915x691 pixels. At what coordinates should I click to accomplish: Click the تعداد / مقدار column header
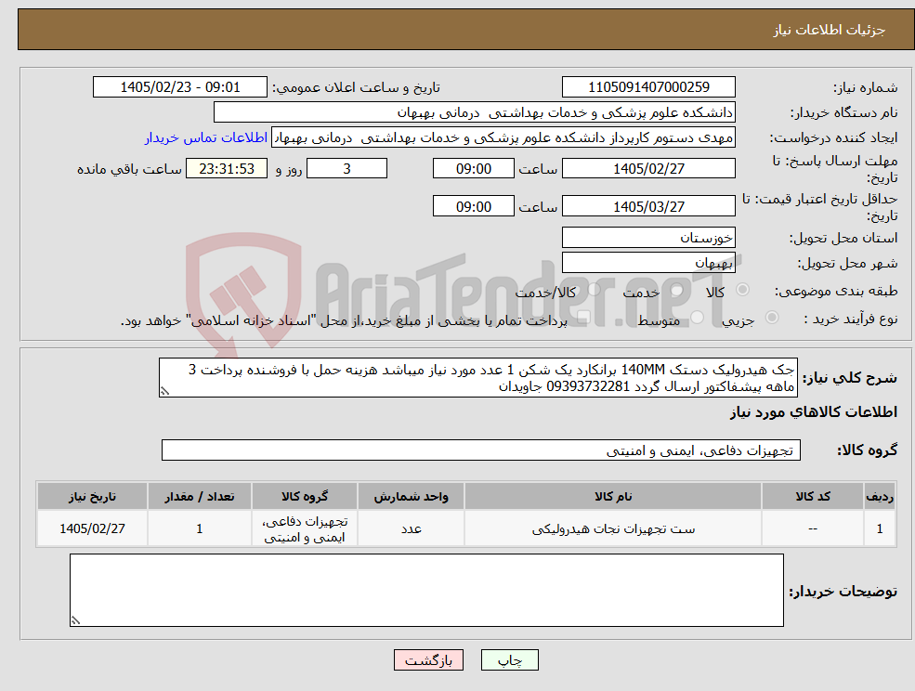199,496
